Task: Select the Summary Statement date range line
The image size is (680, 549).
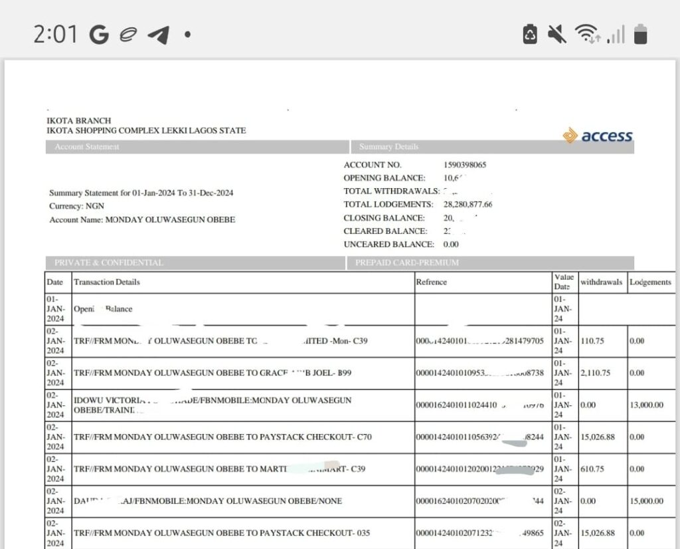Action: click(x=141, y=193)
